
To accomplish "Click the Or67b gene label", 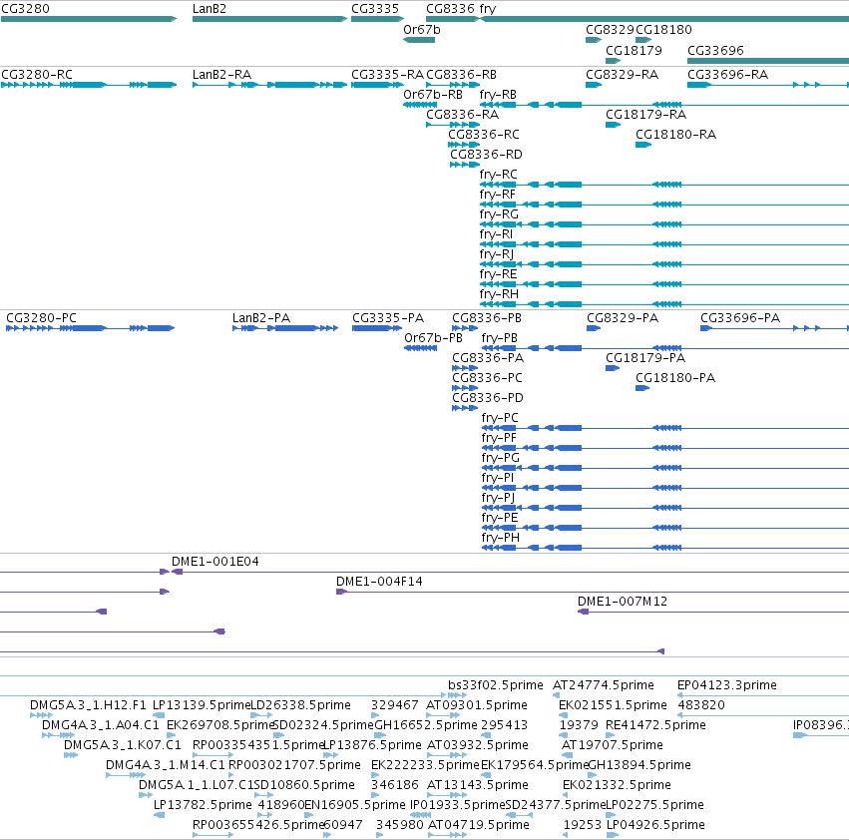I will (x=421, y=30).
